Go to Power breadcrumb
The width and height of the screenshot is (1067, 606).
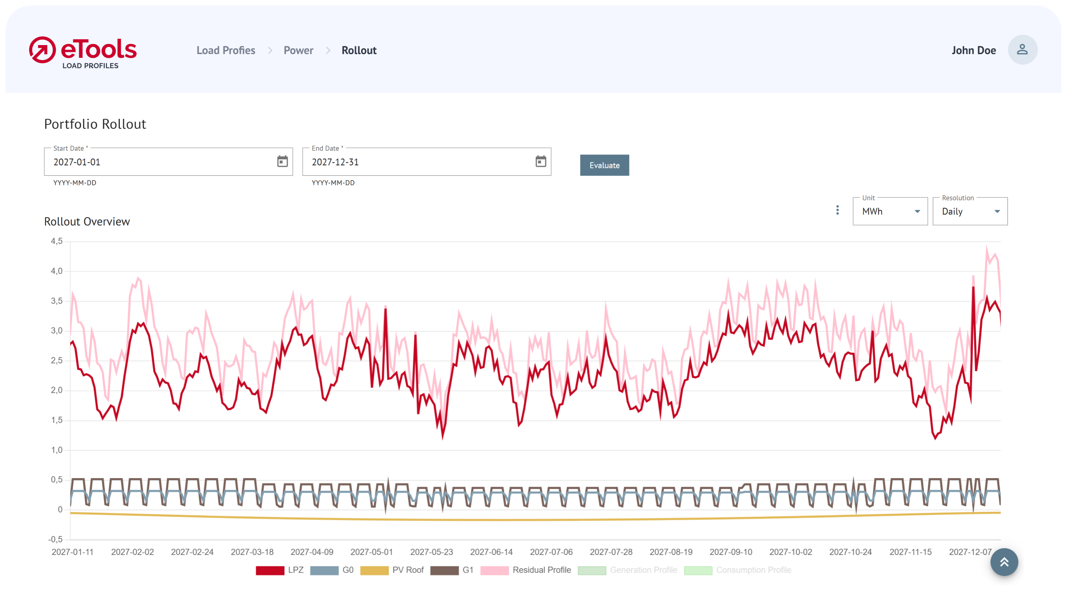[298, 51]
